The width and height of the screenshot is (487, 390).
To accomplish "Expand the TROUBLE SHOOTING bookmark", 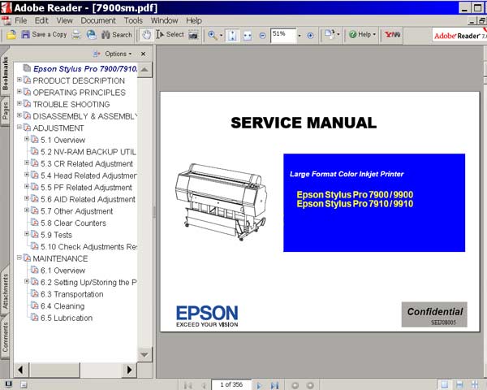I will (x=19, y=103).
